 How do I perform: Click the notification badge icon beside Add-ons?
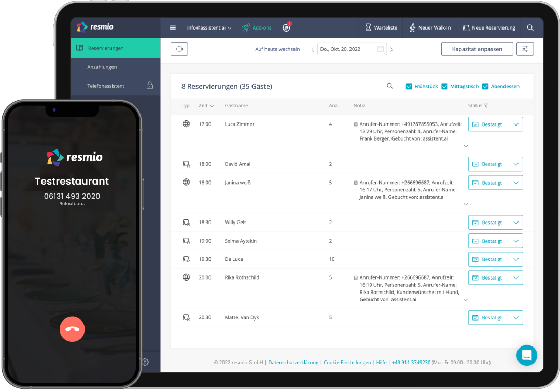[286, 27]
